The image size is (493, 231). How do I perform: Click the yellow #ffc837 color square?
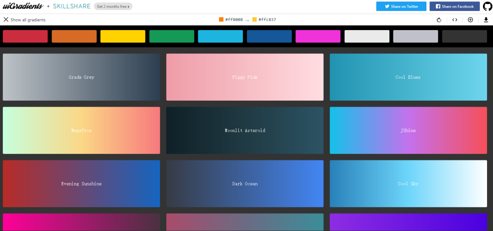click(254, 20)
